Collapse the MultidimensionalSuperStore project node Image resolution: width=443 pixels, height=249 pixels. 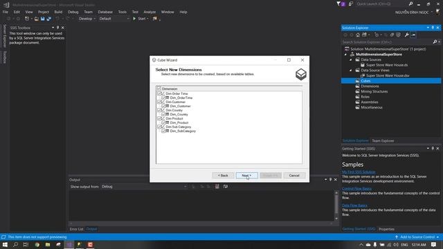tap(345, 55)
